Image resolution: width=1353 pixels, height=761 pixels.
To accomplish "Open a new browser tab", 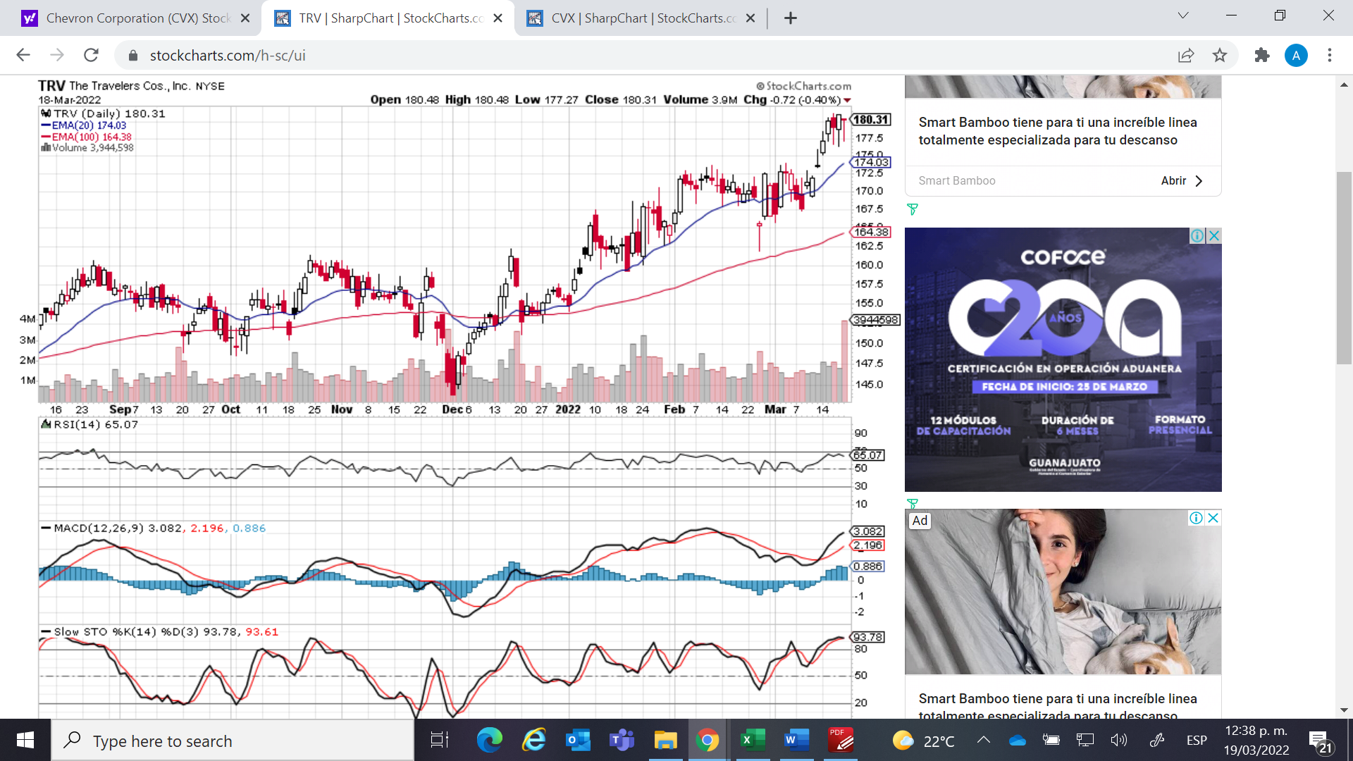I will (x=791, y=18).
